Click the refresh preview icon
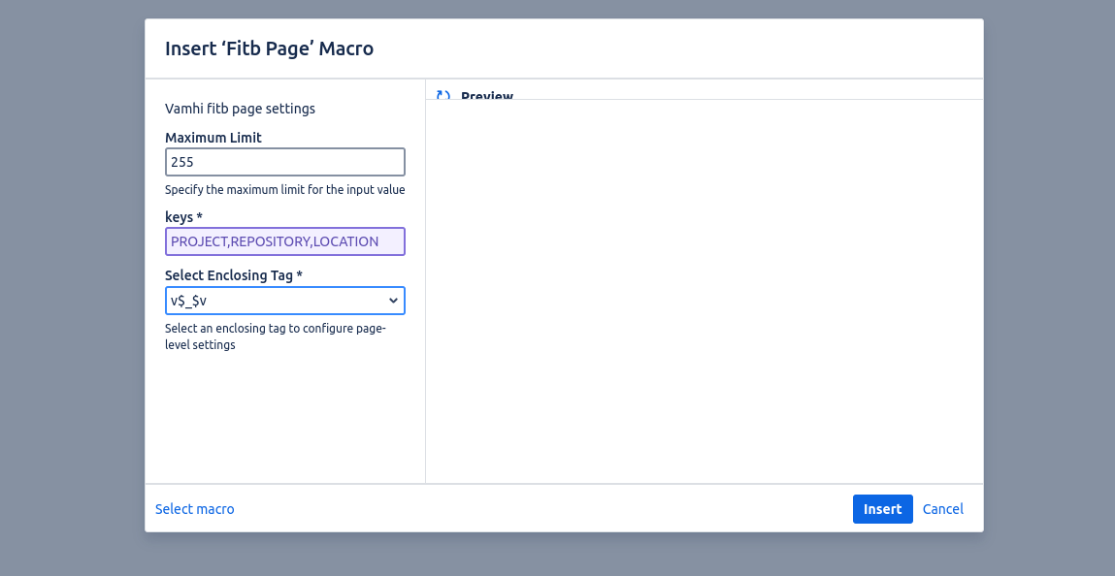Screen dimensions: 1115x576 point(443,95)
